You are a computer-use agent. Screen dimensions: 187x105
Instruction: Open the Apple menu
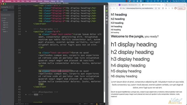(x=3, y=1)
